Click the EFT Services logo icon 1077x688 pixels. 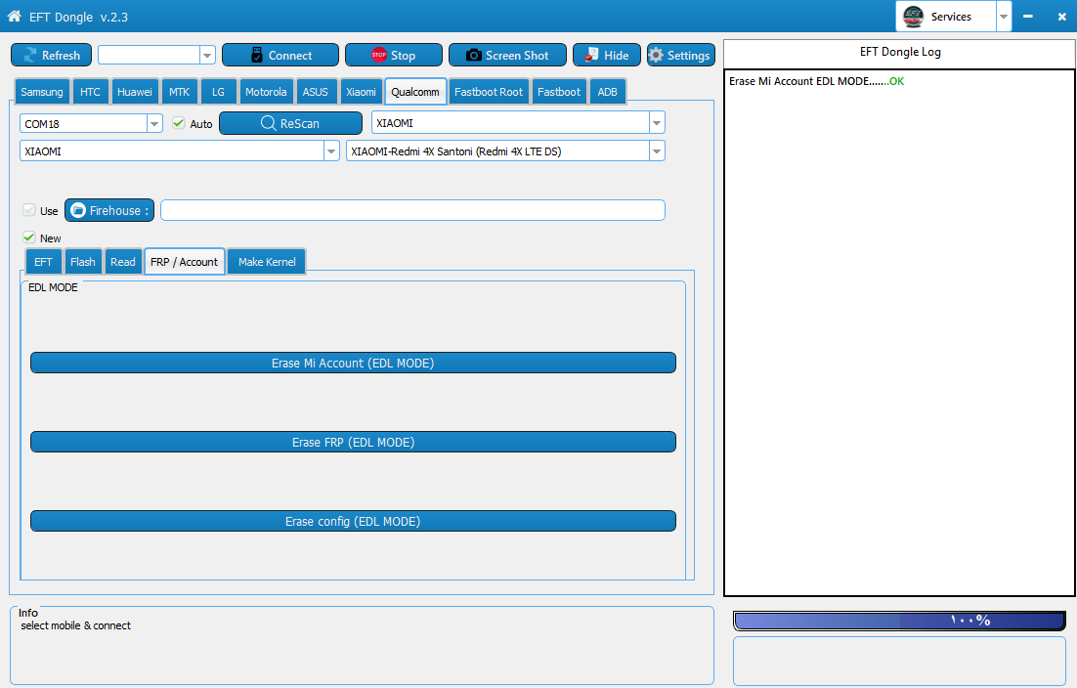pyautogui.click(x=913, y=17)
